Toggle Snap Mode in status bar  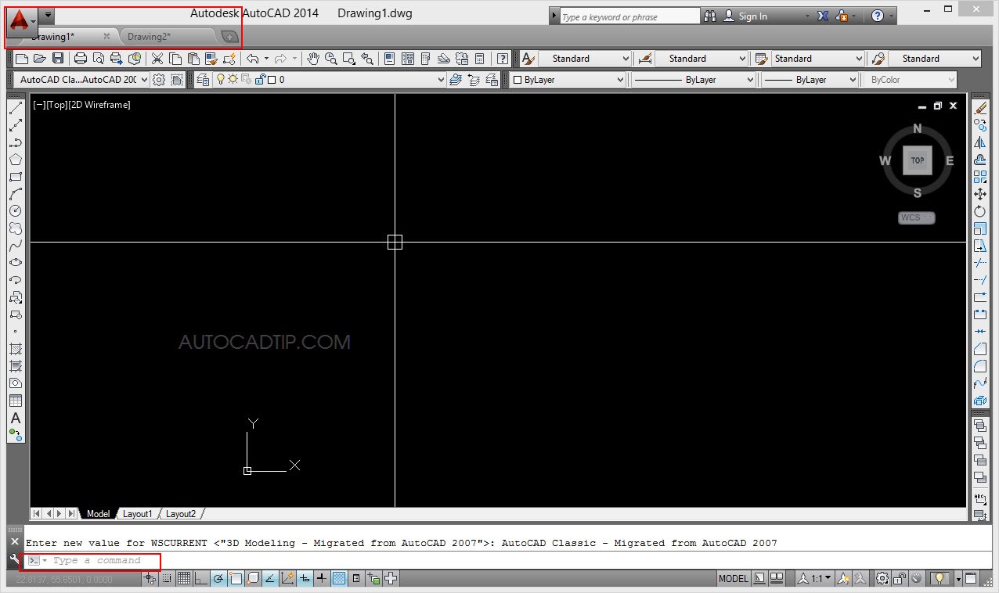coord(166,579)
